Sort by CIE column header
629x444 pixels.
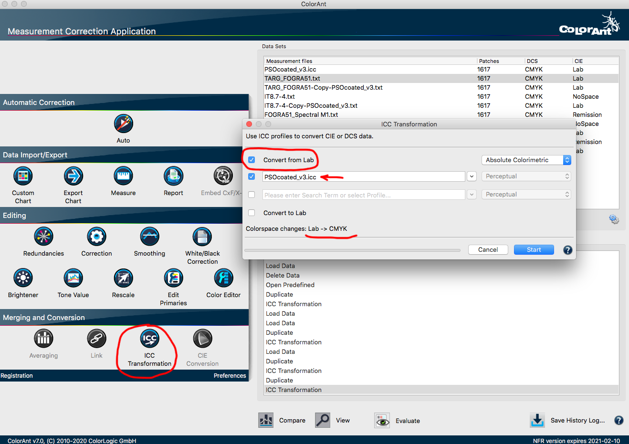click(595, 61)
